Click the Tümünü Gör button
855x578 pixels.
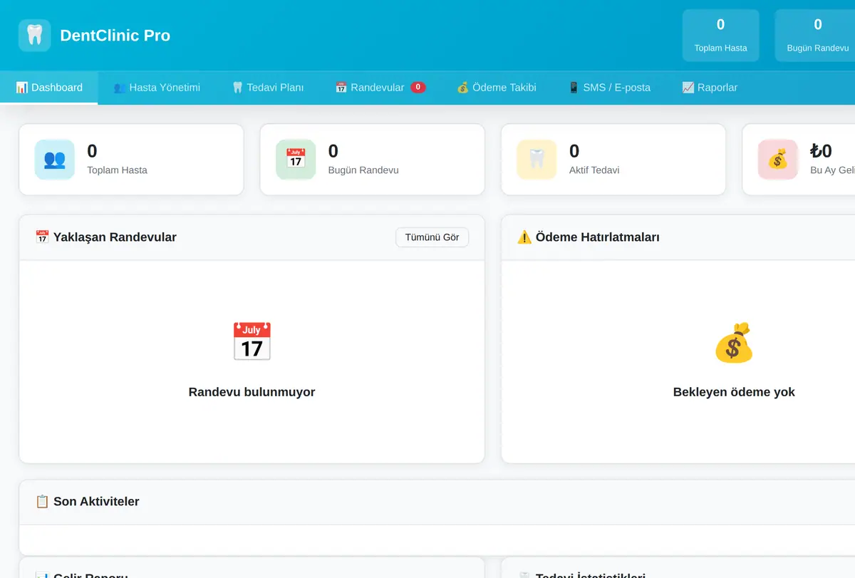point(432,237)
